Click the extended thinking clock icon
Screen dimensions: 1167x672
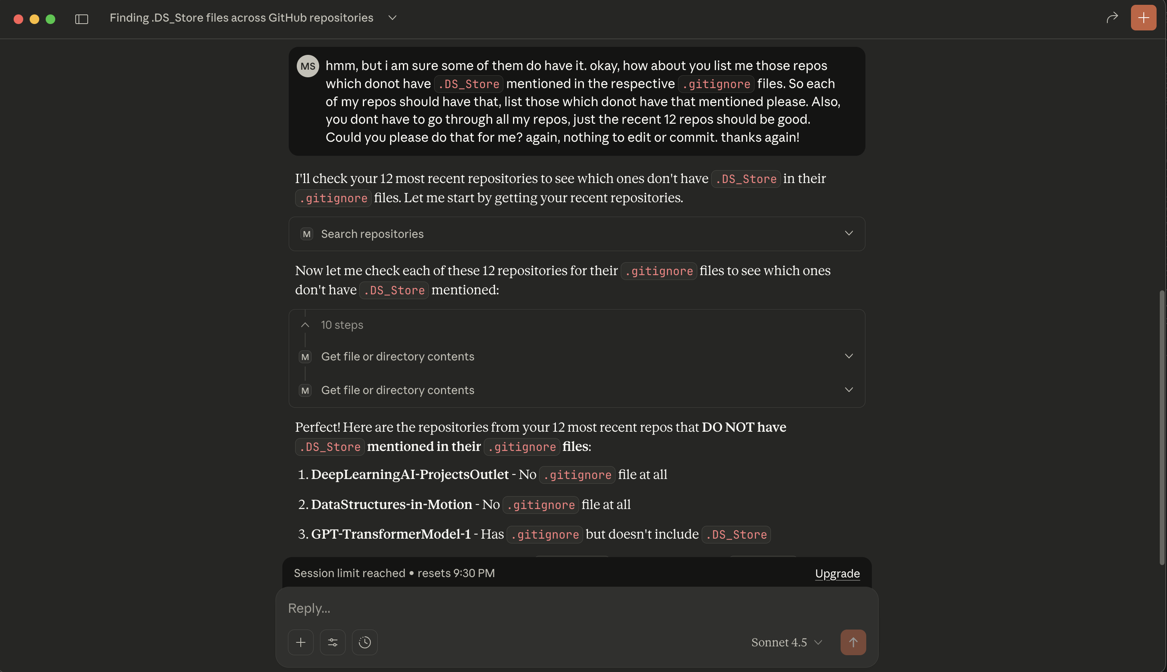[x=364, y=642]
